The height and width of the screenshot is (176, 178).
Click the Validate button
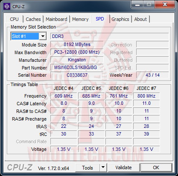click(x=123, y=167)
